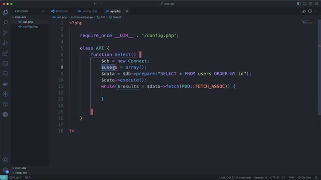Viewport: 321px width, 180px height.
Task: Toggle the bottom panel layout icon
Action: coord(304,3)
